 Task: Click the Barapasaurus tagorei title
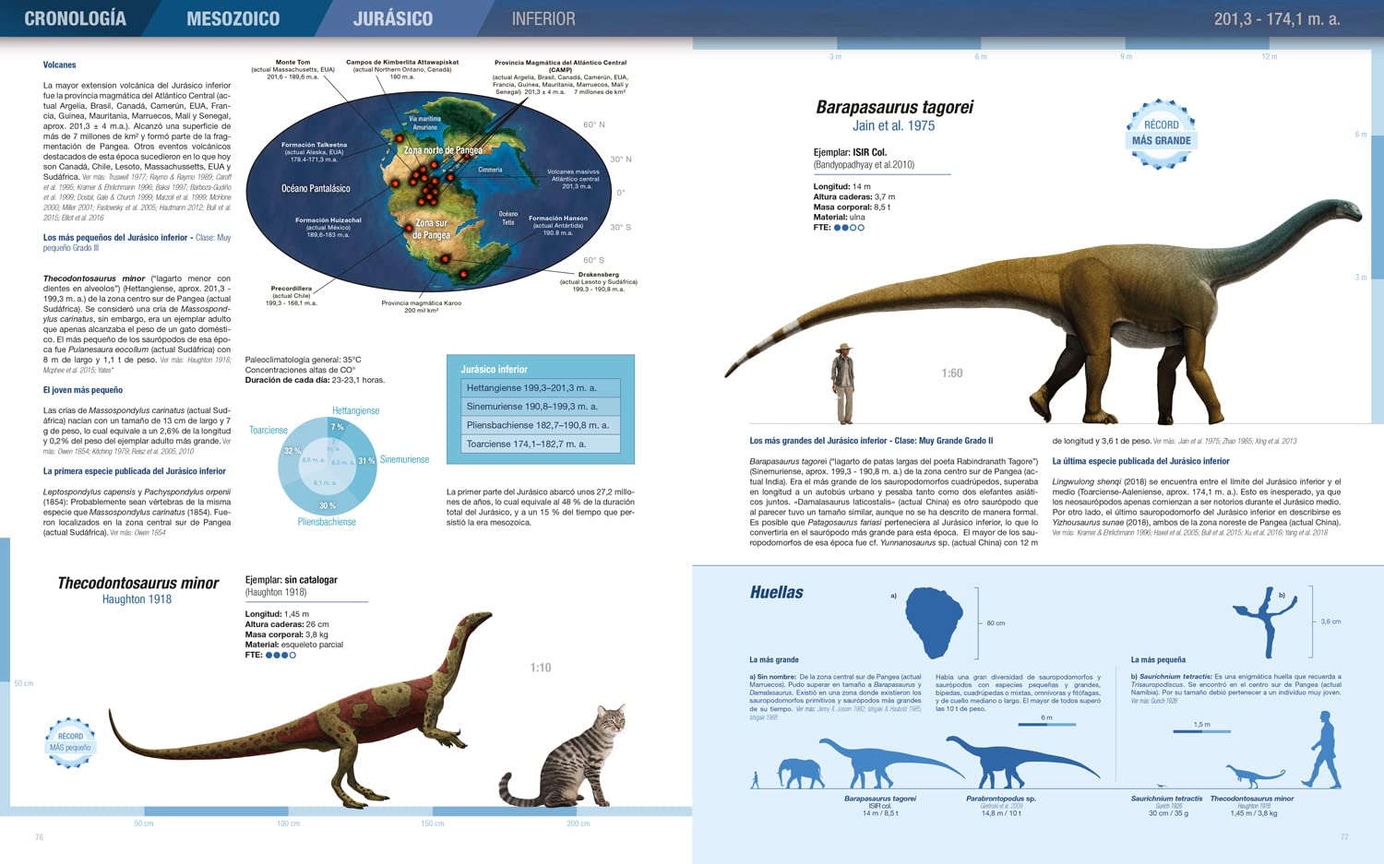[x=894, y=107]
